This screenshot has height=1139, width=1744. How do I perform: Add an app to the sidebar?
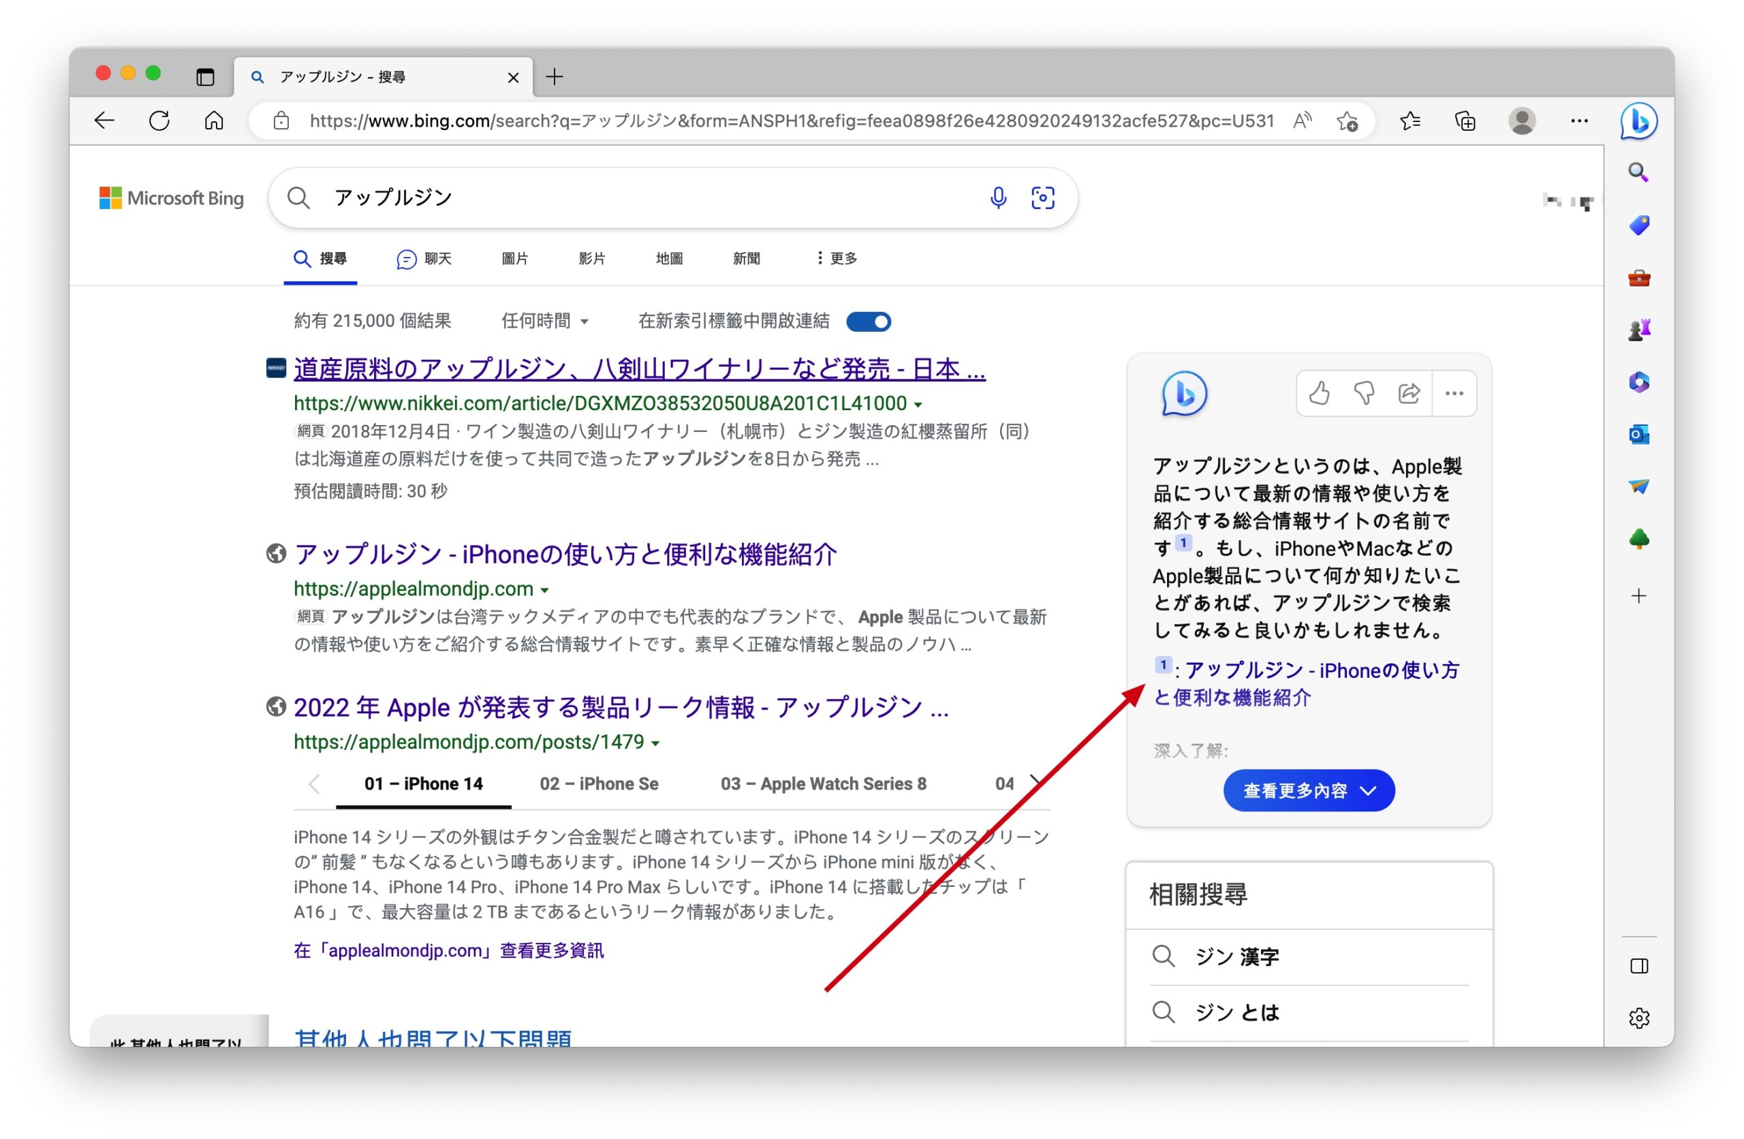(x=1638, y=596)
